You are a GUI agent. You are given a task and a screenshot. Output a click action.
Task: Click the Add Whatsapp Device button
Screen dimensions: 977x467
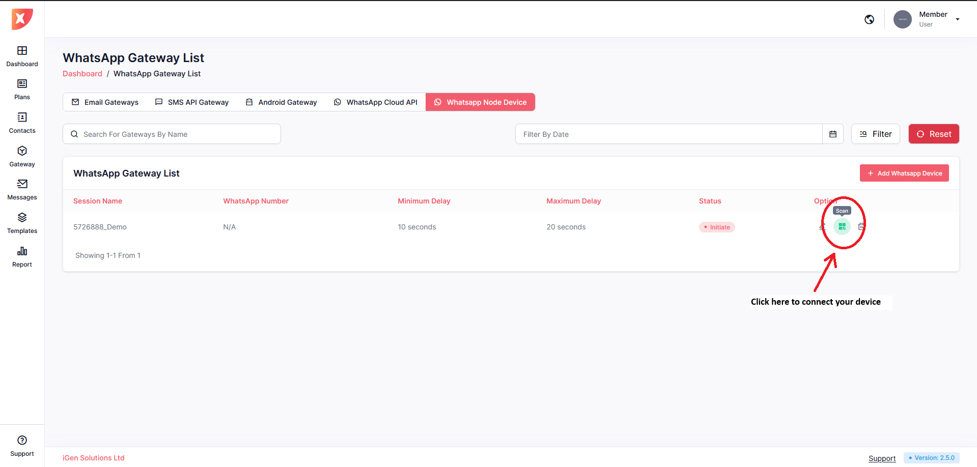click(x=904, y=173)
